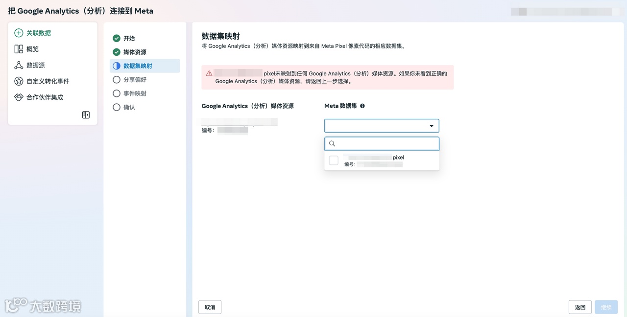Click the info icon next to Meta 数据集
The height and width of the screenshot is (317, 627).
[x=362, y=106]
